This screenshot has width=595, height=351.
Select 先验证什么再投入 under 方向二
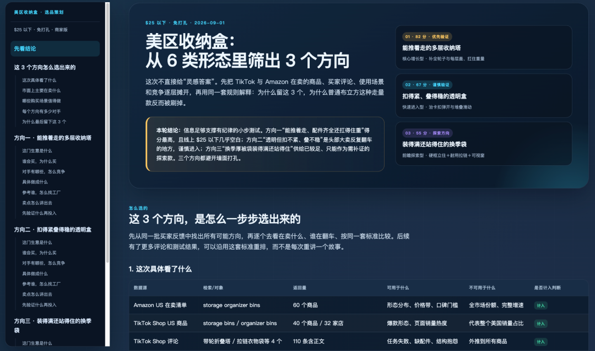tap(39, 305)
